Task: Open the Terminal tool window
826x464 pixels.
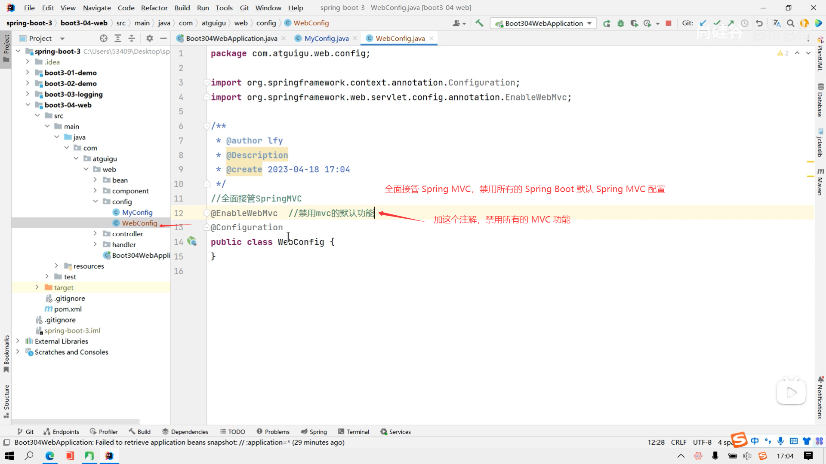Action: [354, 432]
